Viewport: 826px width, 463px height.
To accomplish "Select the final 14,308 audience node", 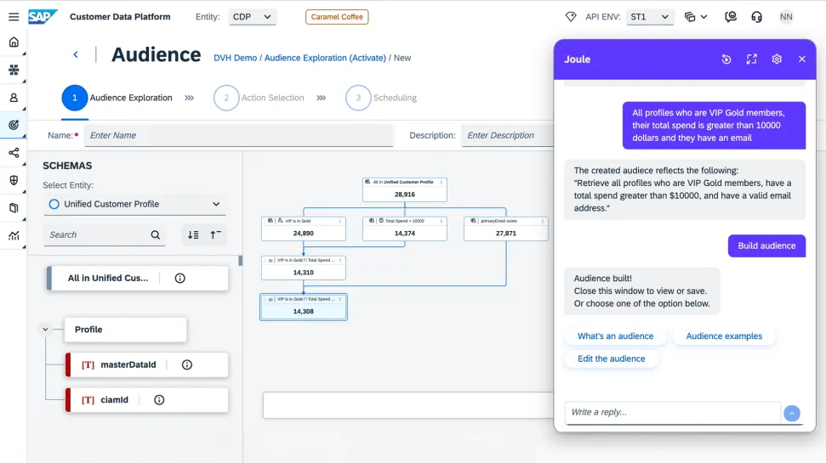I will pyautogui.click(x=304, y=307).
